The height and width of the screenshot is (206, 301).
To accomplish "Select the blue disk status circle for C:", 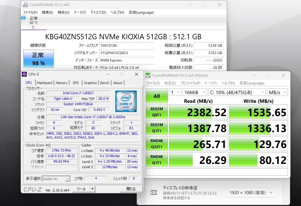I will pyautogui.click(x=23, y=18).
